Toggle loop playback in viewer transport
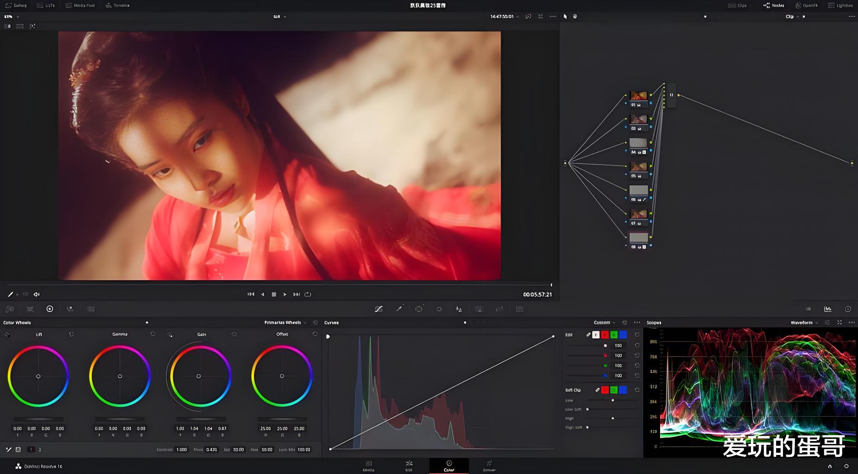Viewport: 858px width, 474px height. tap(308, 294)
